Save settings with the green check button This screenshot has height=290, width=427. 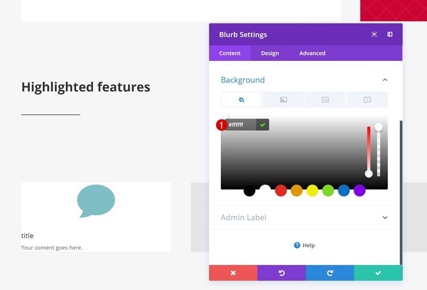[378, 273]
